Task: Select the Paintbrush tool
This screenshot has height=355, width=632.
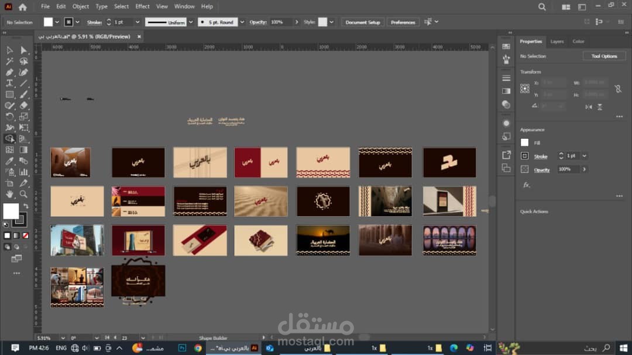Action: point(24,94)
